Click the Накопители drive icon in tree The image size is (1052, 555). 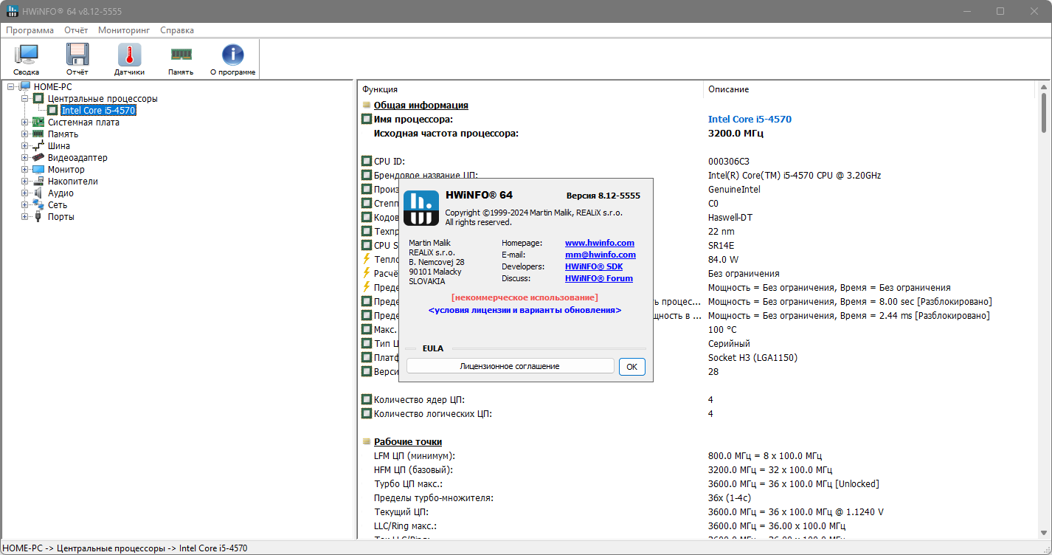click(x=39, y=182)
